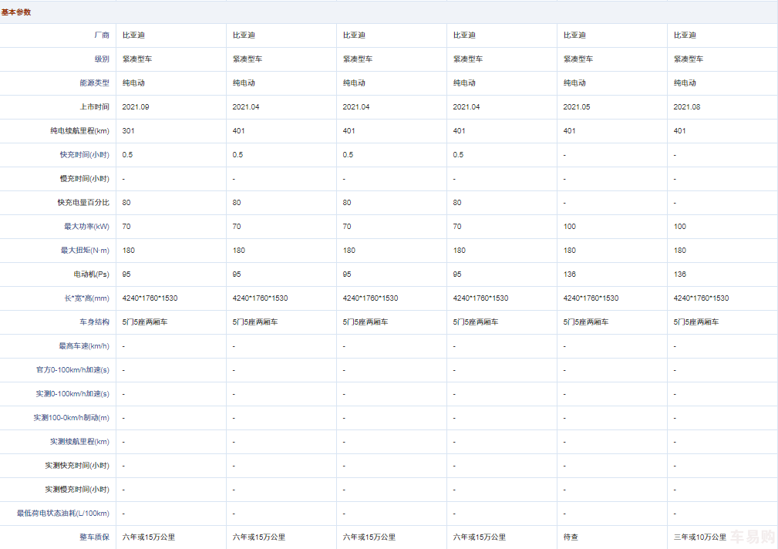This screenshot has height=549, width=778.
Task: Select the 能源类型 row label
Action: [x=94, y=83]
